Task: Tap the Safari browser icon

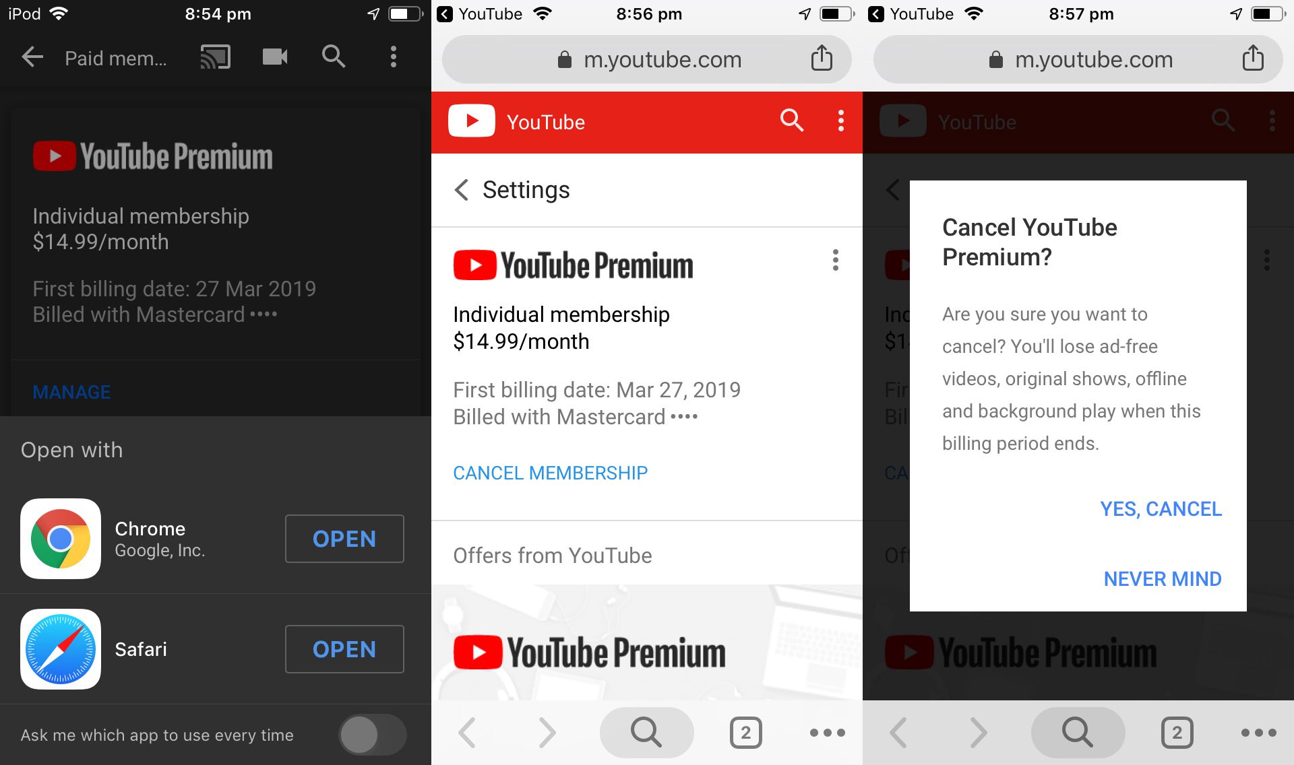Action: [x=59, y=648]
